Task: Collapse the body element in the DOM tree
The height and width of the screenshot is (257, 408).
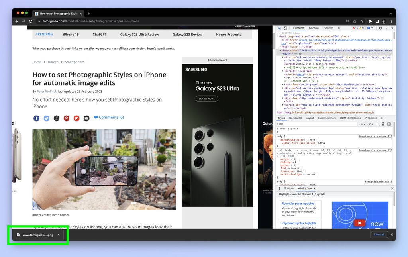Action: point(280,51)
